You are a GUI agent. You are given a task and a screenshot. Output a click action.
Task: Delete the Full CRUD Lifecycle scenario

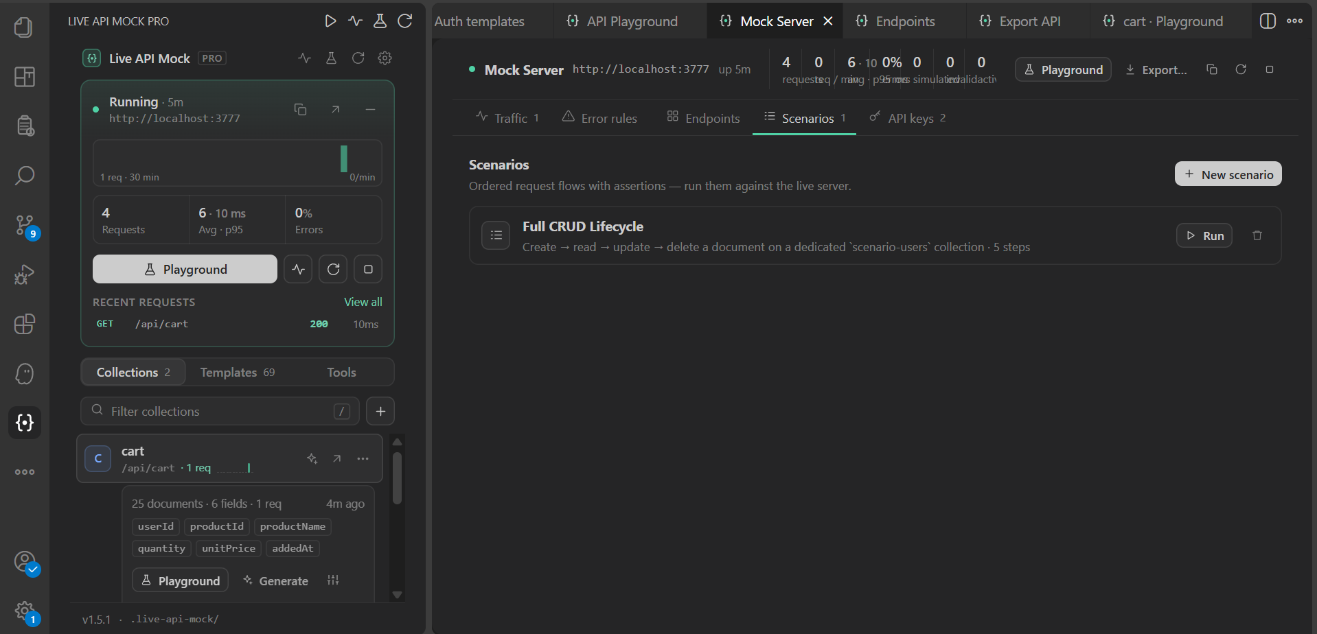point(1257,235)
